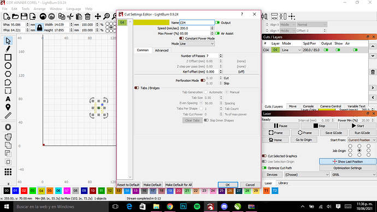Open the Position Laser marker tool
Viewport: 377px width, 212px height.
(8, 107)
